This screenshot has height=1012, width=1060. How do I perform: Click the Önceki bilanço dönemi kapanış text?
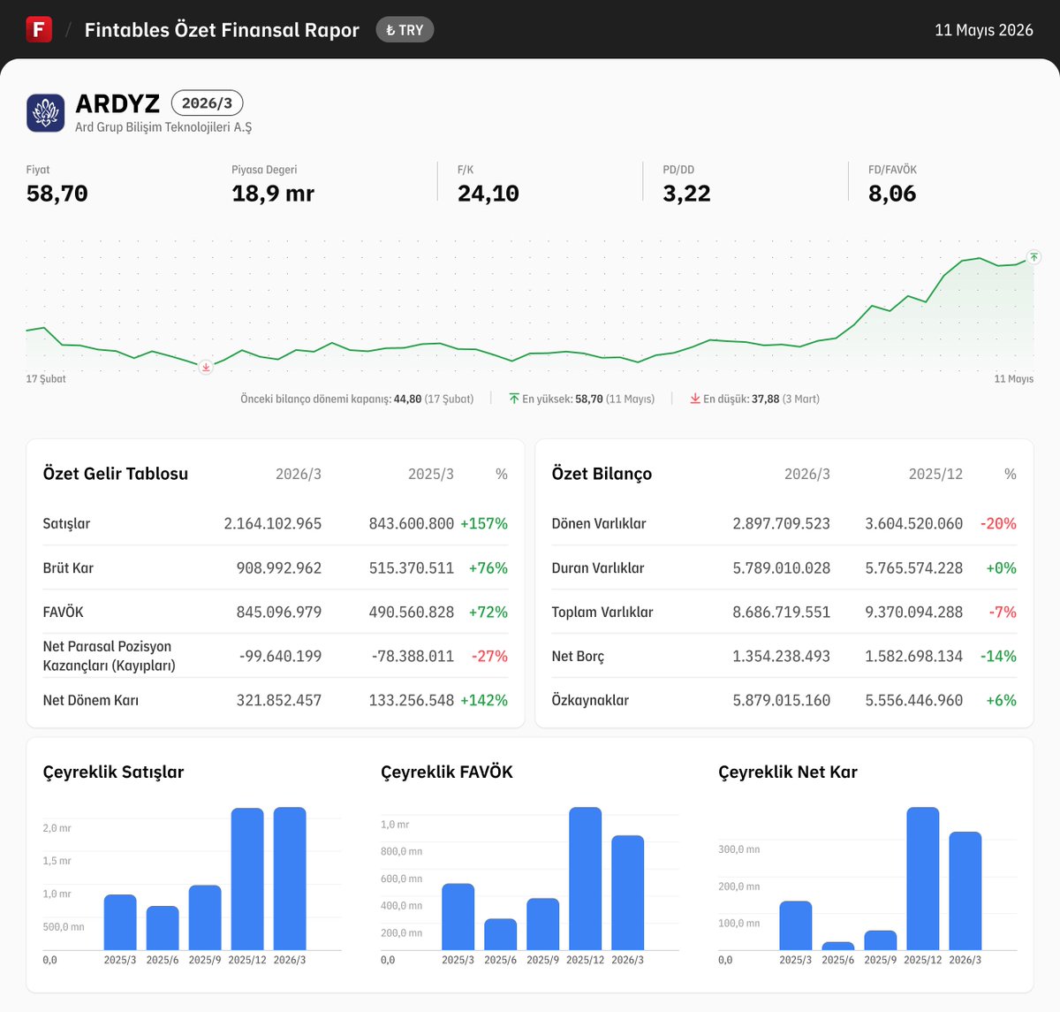tap(357, 399)
